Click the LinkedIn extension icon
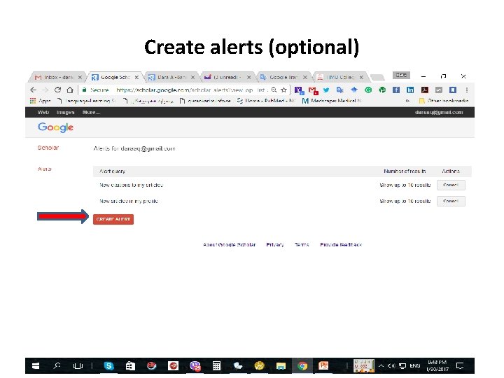Screen dimensions: 504x378 pyautogui.click(x=410, y=90)
